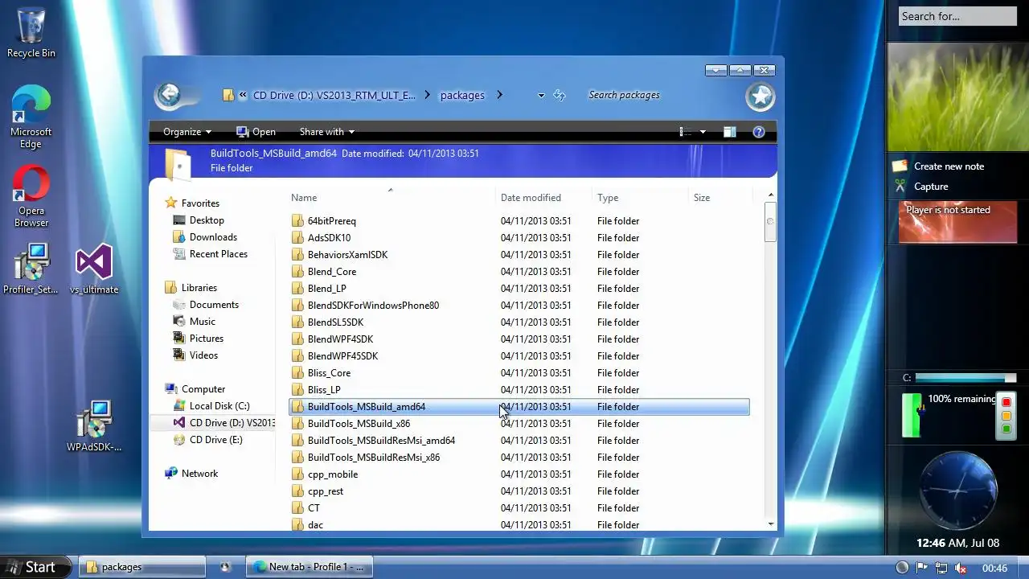Select the Bliss_Core folder icon
This screenshot has width=1029, height=579.
point(297,372)
